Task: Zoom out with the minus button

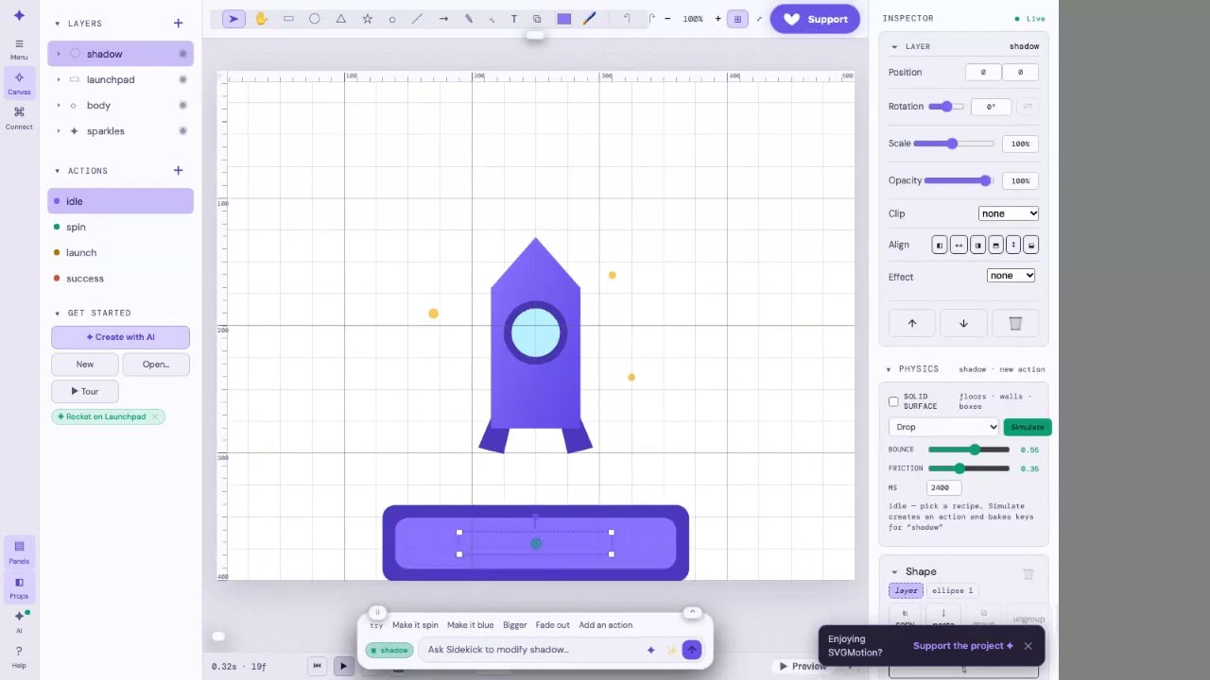Action: 667,19
